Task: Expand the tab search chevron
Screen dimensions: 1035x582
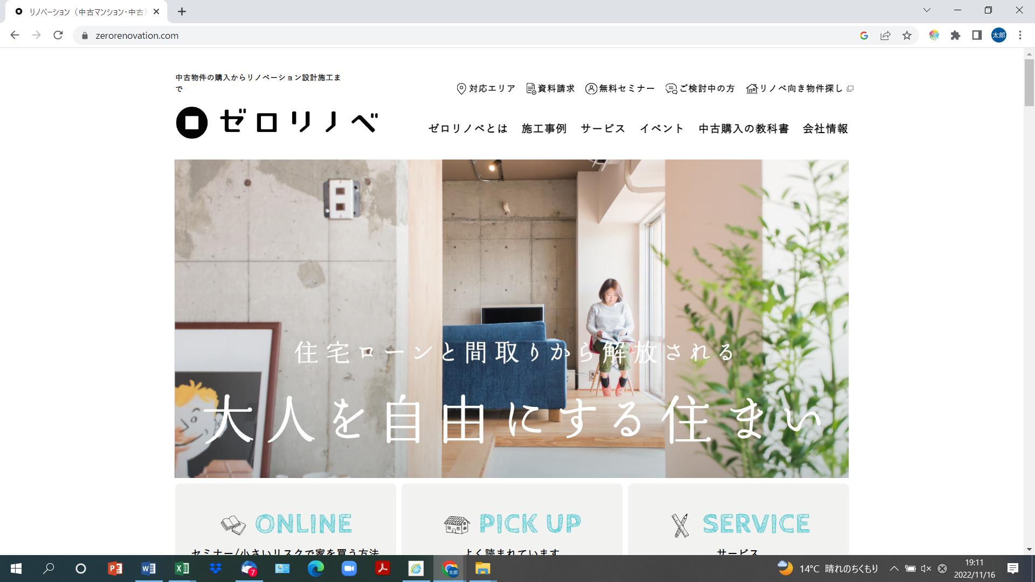Action: 927,10
